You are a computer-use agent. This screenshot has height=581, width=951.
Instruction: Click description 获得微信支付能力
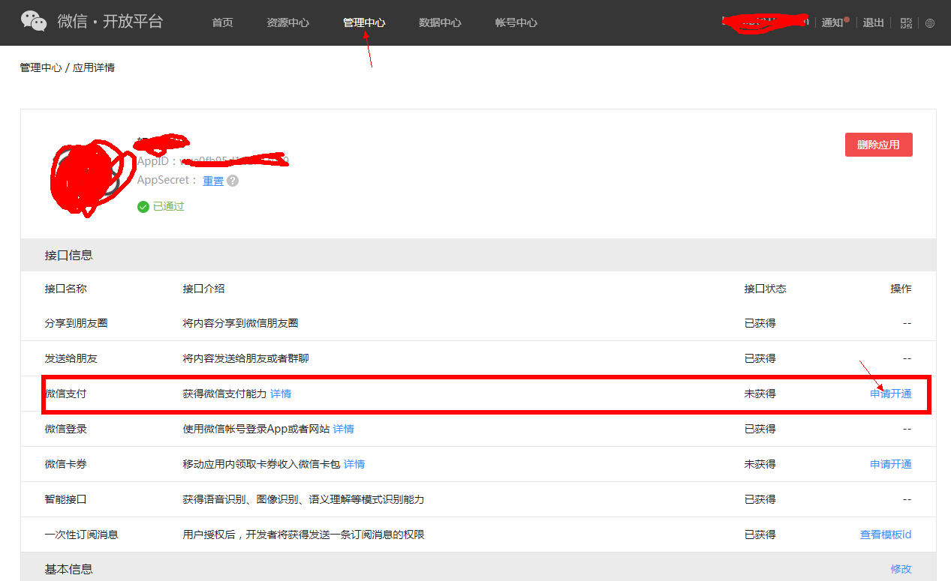pos(224,394)
